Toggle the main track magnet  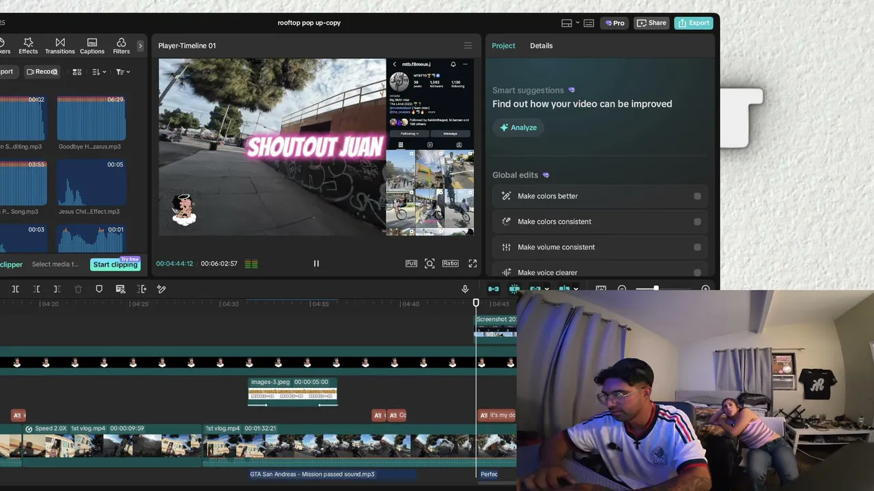tap(494, 289)
